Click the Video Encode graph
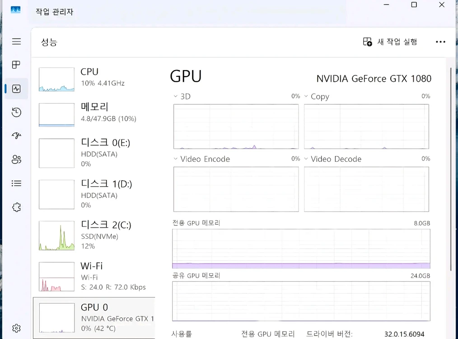Image resolution: width=458 pixels, height=339 pixels. (x=236, y=189)
